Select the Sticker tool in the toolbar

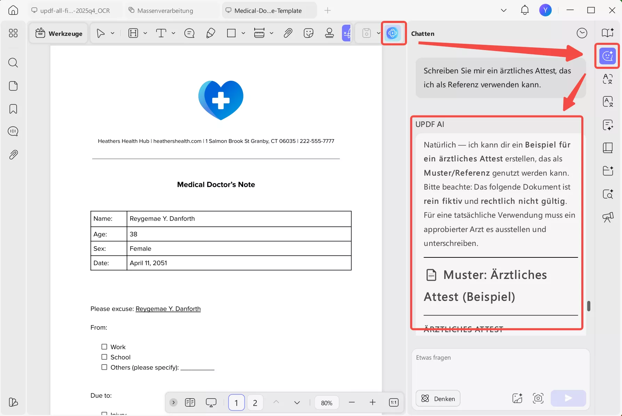(x=308, y=33)
